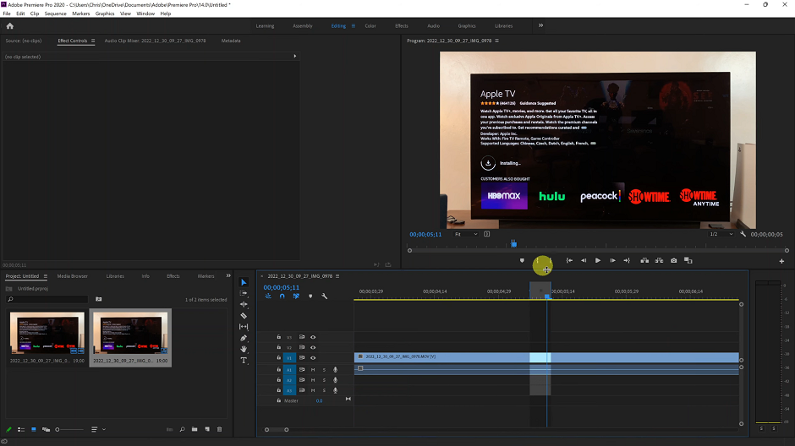Open Program monitor panel menu

497,41
